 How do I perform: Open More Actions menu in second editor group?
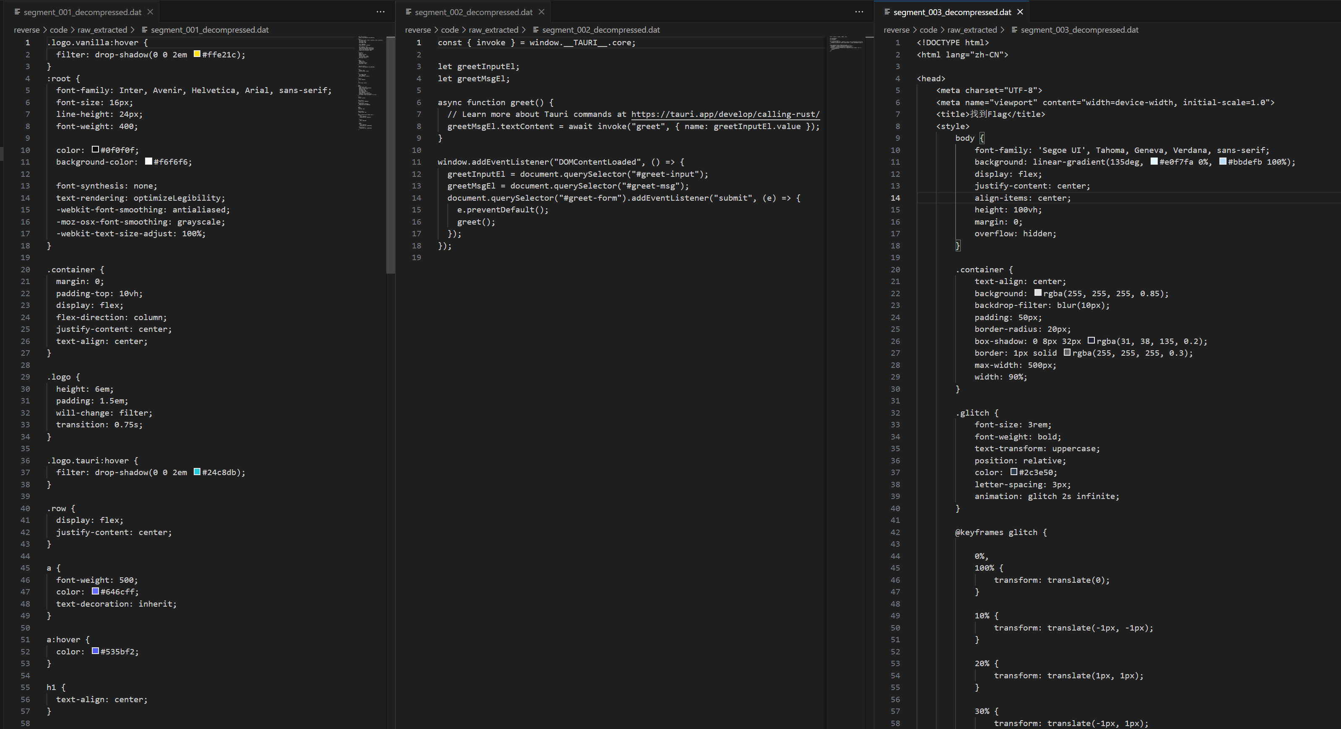coord(859,12)
